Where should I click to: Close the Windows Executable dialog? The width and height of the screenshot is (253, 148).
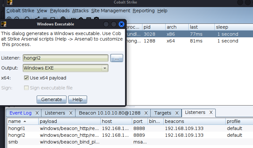121,24
